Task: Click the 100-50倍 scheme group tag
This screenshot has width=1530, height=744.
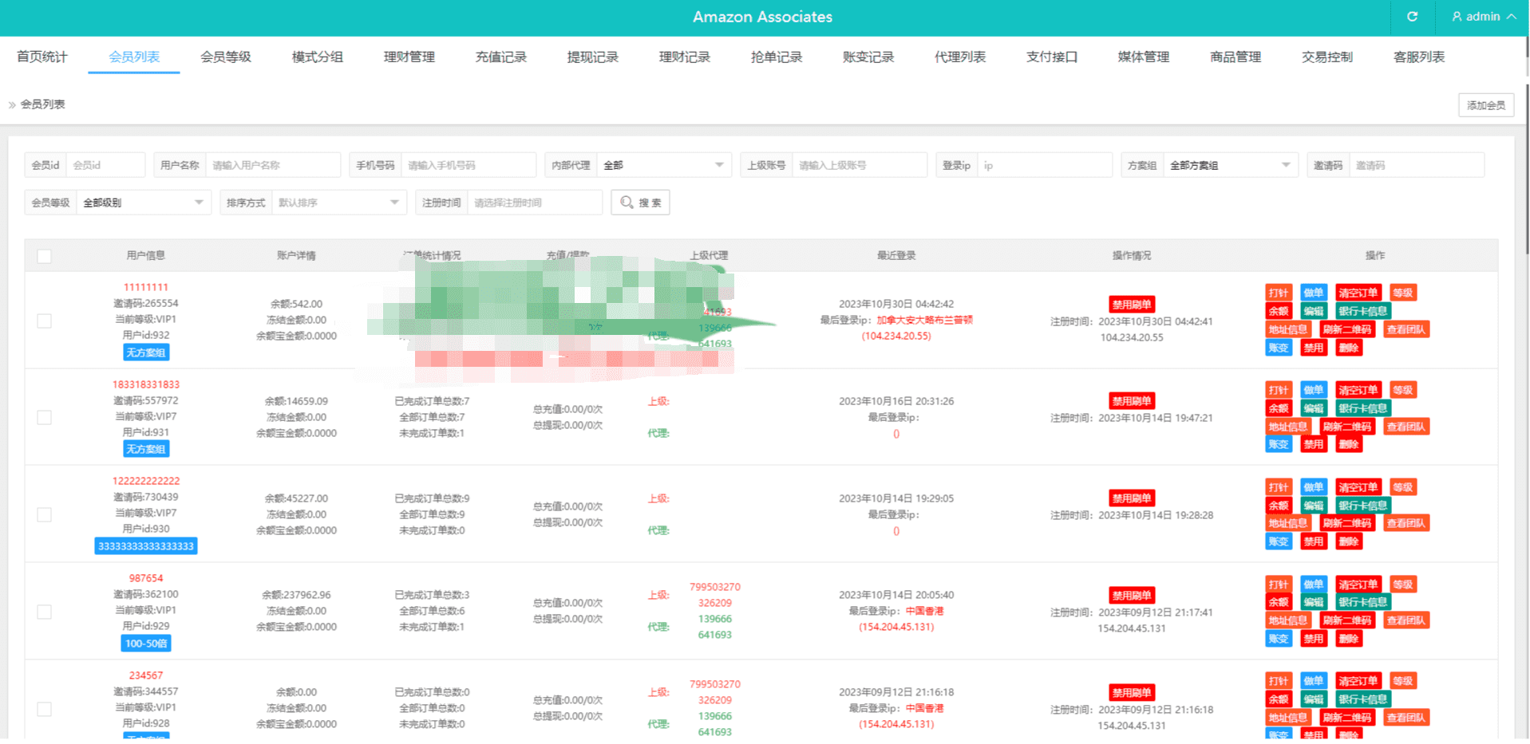Action: [x=146, y=644]
